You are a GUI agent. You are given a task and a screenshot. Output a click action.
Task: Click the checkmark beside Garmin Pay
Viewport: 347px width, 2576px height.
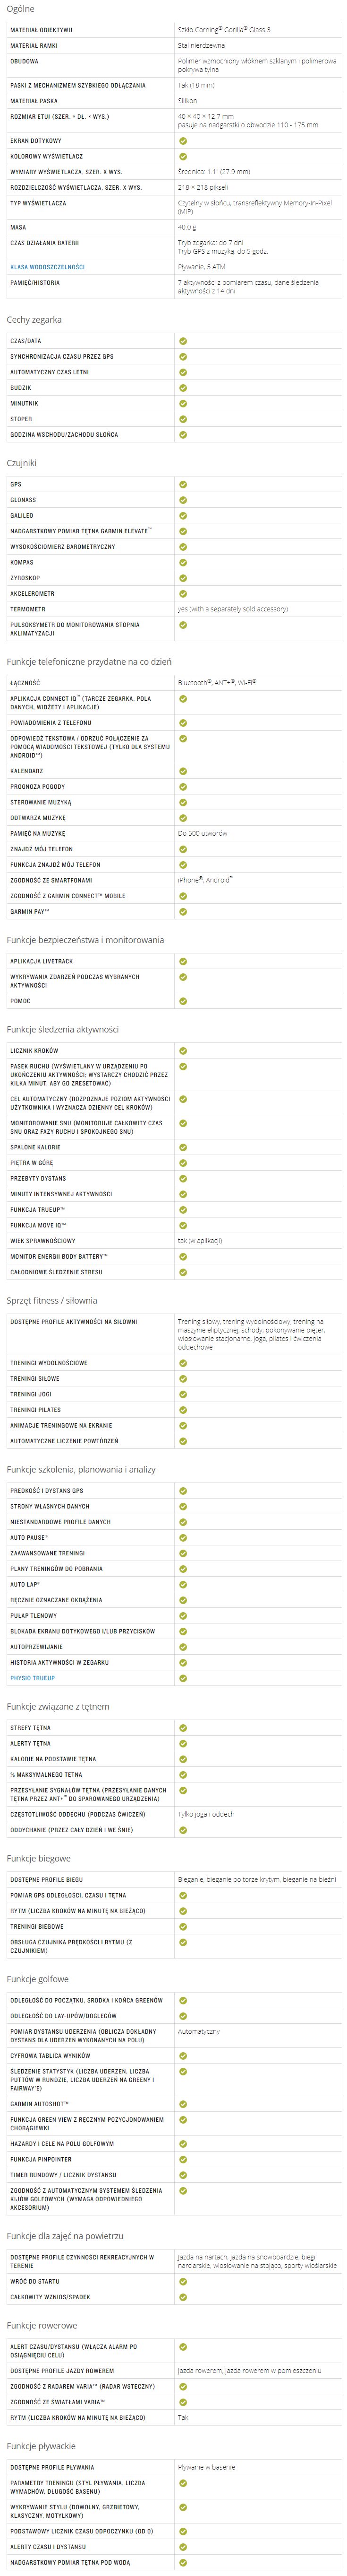coord(183,912)
